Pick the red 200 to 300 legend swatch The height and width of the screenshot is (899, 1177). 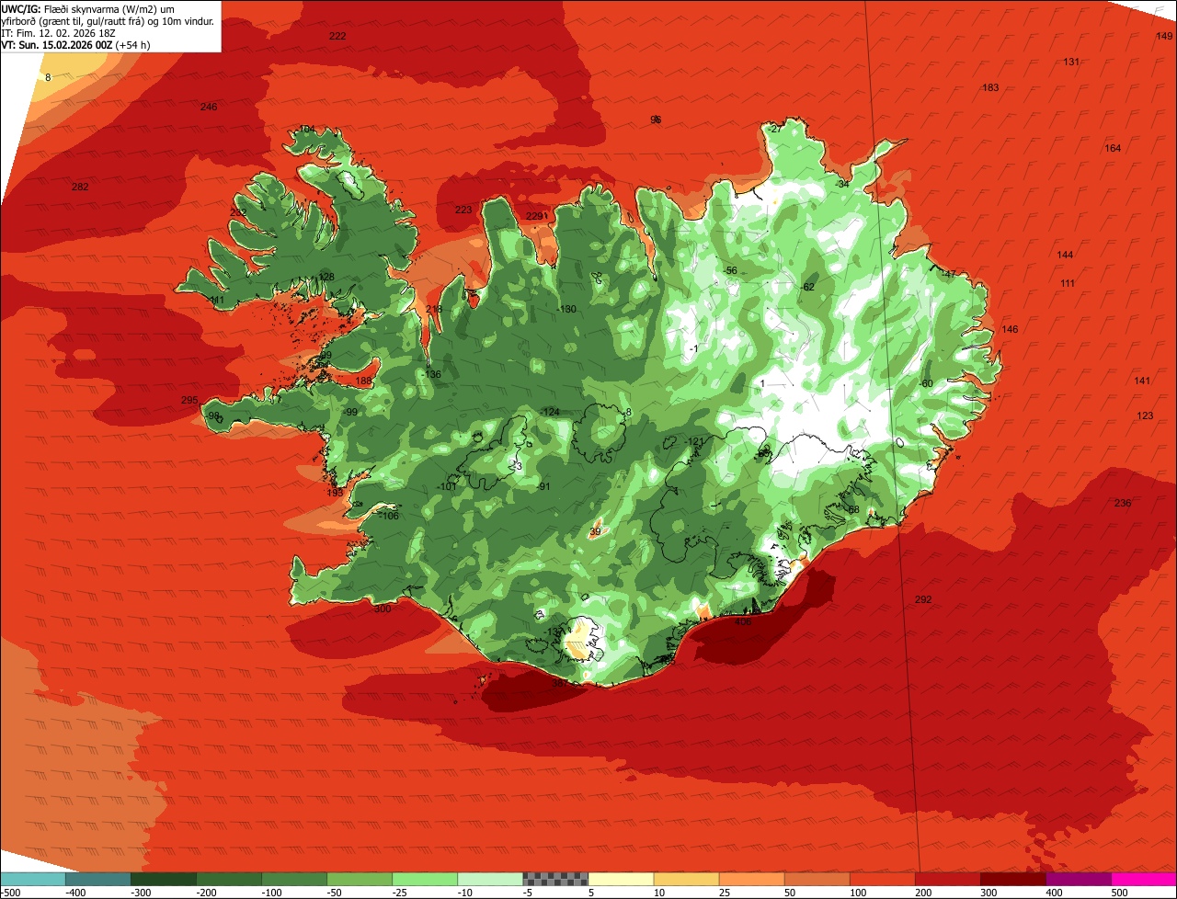947,879
